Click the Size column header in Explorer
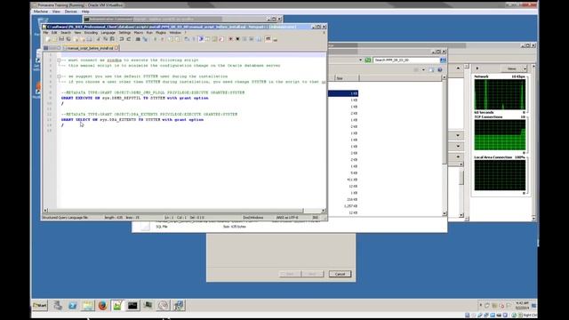Screen dimensions: 569x320 point(347,78)
